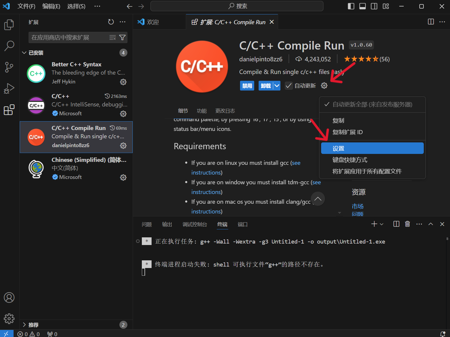Click the scroll-to-top round button
The width and height of the screenshot is (450, 337).
click(x=318, y=199)
